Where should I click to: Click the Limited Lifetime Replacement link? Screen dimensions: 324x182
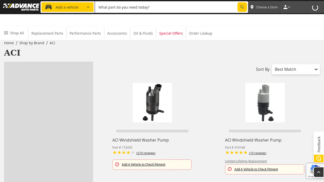pos(246,161)
